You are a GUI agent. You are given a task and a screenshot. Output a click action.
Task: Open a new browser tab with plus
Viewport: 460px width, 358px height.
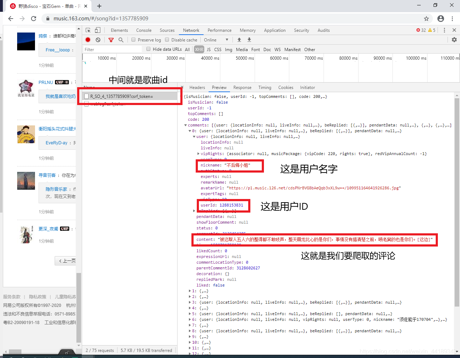pyautogui.click(x=99, y=6)
